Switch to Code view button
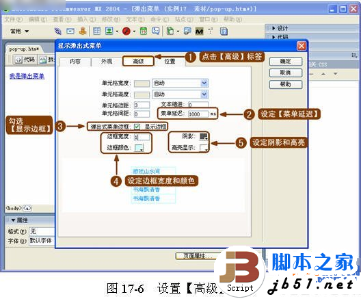 tap(25, 60)
